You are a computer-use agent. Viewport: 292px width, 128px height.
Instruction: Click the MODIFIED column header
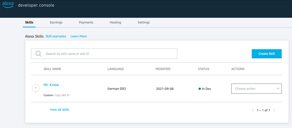click(x=163, y=69)
